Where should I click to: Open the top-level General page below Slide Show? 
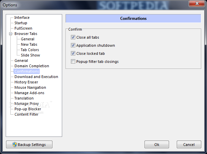click(21, 61)
